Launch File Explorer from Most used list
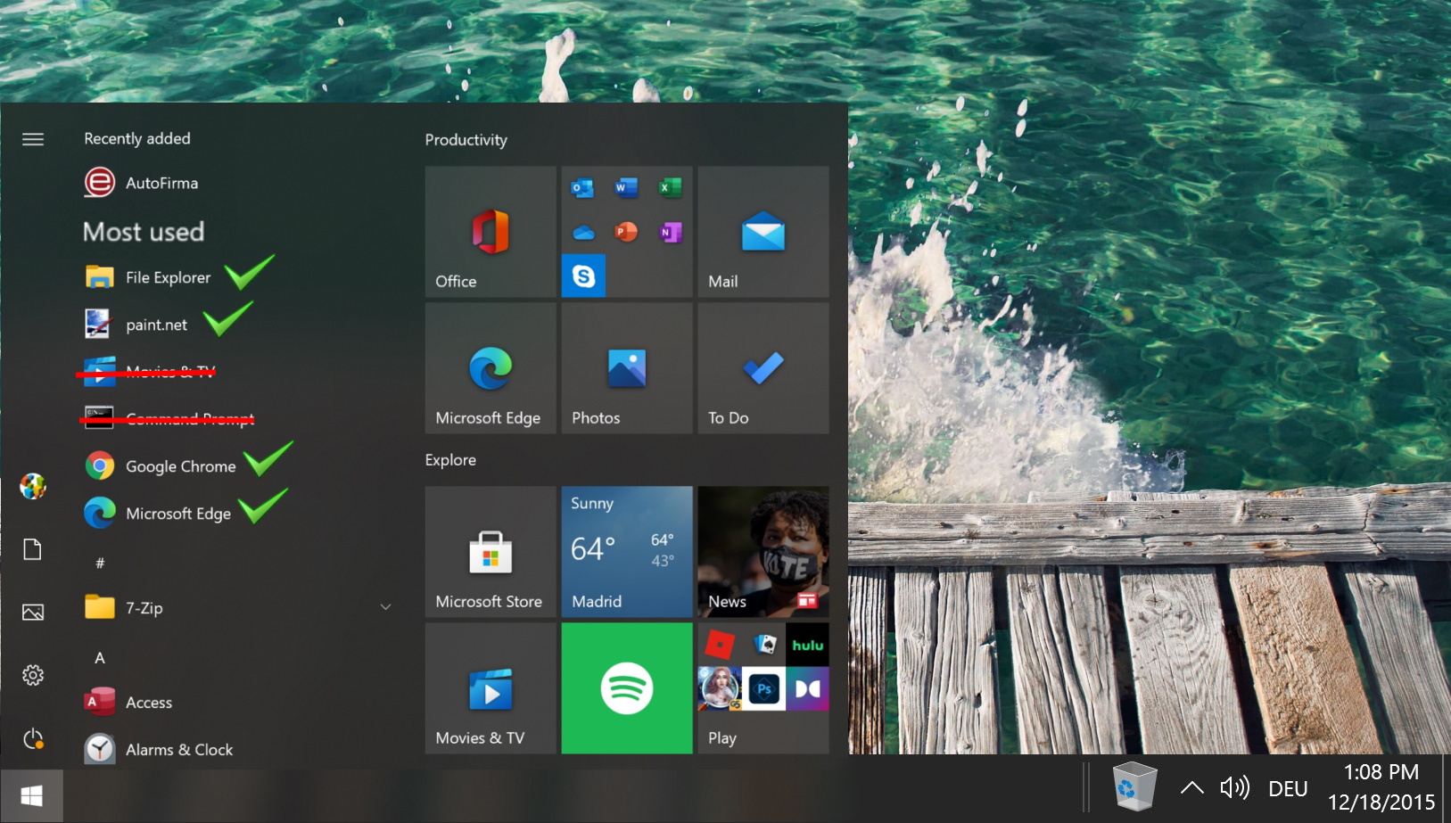 [150, 277]
